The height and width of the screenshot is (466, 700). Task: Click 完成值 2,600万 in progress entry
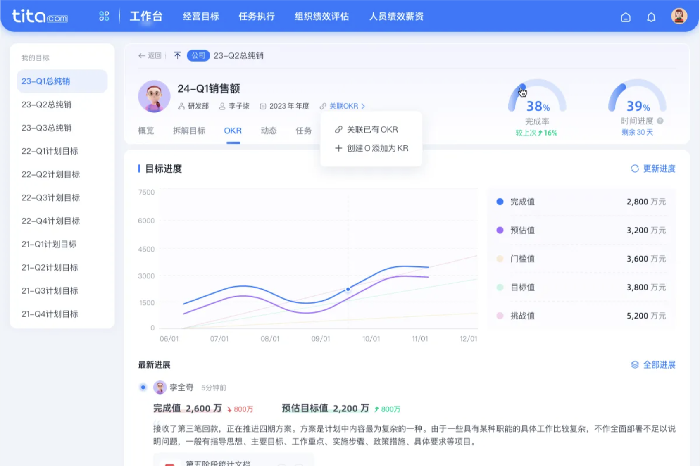(188, 408)
